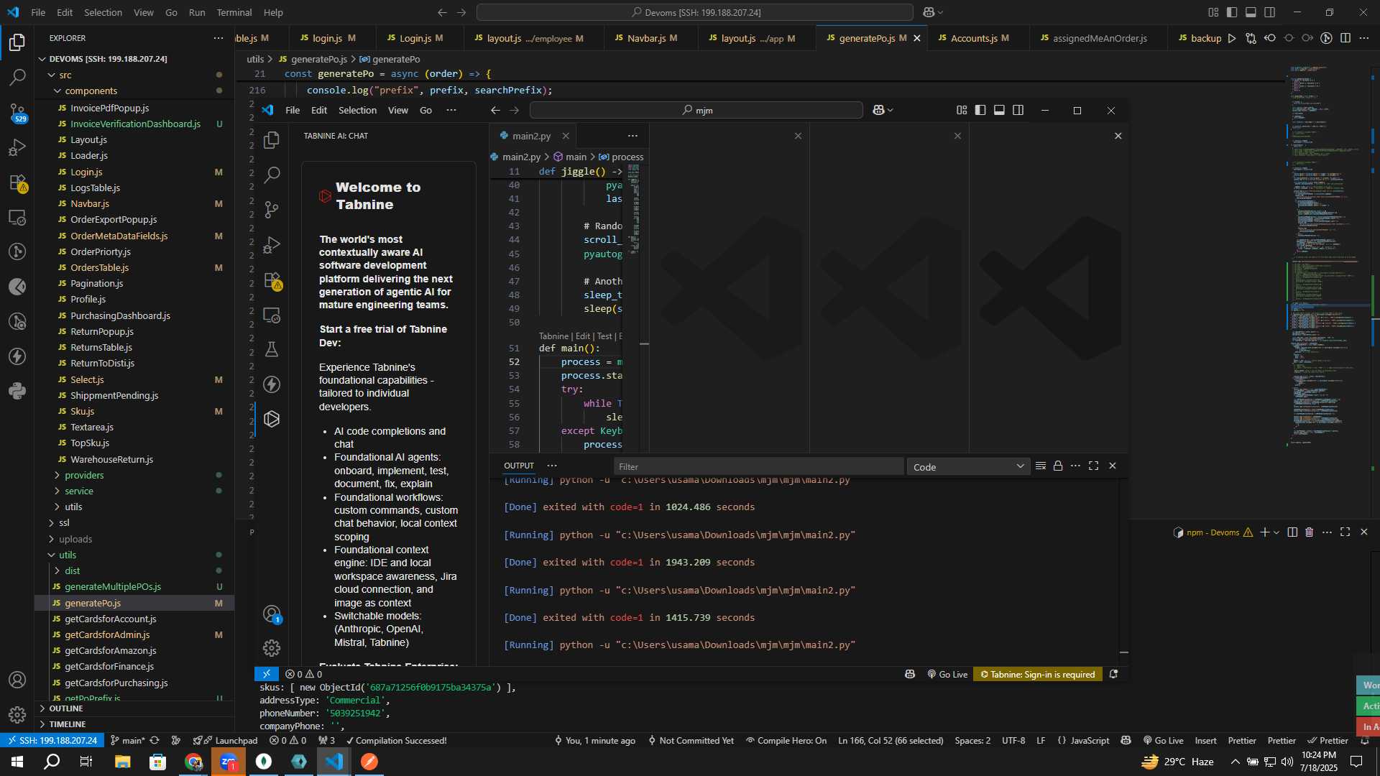Toggle Compile Hero: On in status bar
1380x776 pixels.
pos(786,741)
